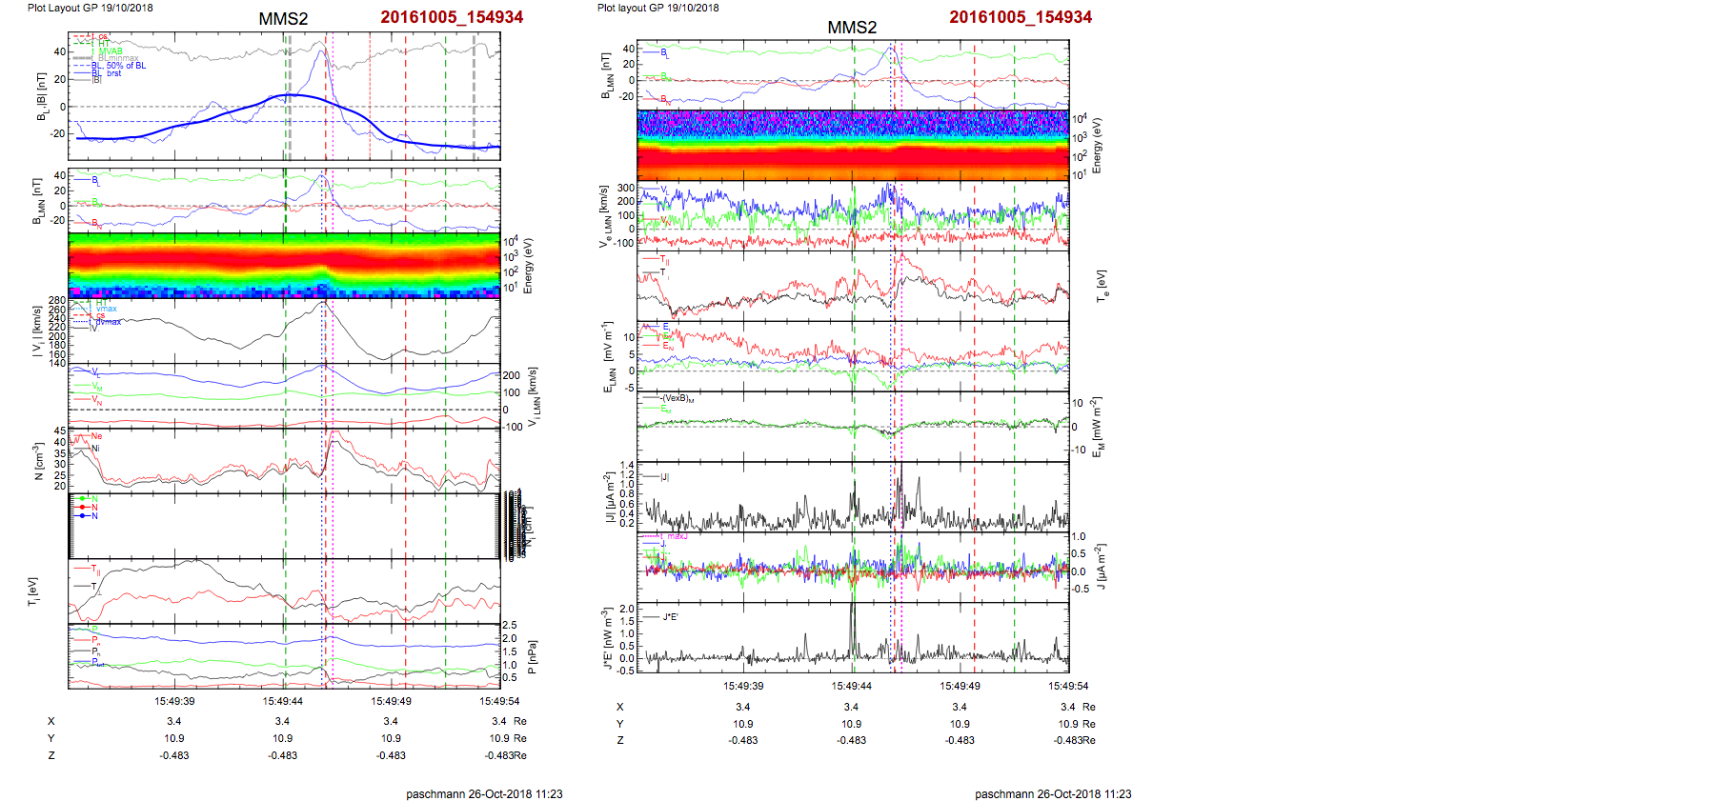Click the 15:49:54 time tick under right plot
Viewport: 1719px width, 801px height.
point(1068,686)
